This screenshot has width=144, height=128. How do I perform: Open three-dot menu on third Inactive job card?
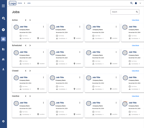pyautogui.click(x=116, y=103)
